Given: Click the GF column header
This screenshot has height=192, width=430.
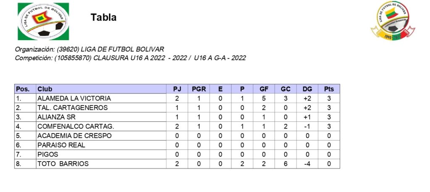Looking at the screenshot, I should coord(264,89).
